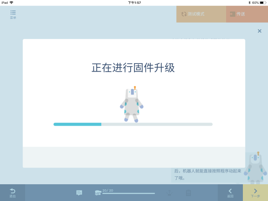
Task: Click the firmware upgrade progress bar
Action: coord(133,124)
